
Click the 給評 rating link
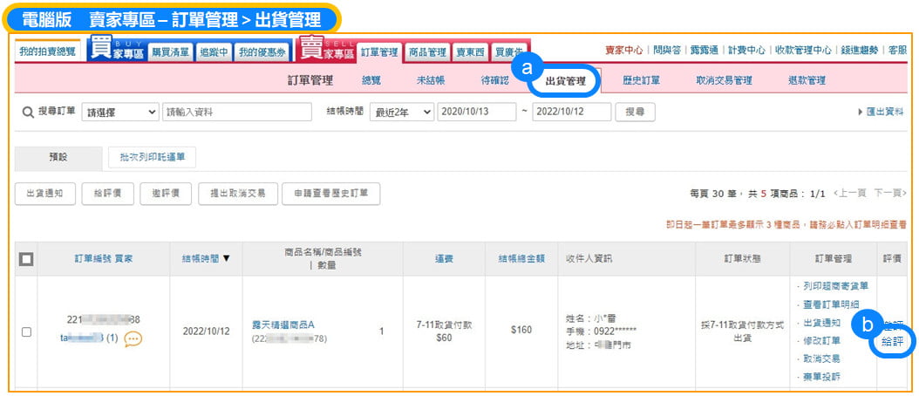[892, 341]
